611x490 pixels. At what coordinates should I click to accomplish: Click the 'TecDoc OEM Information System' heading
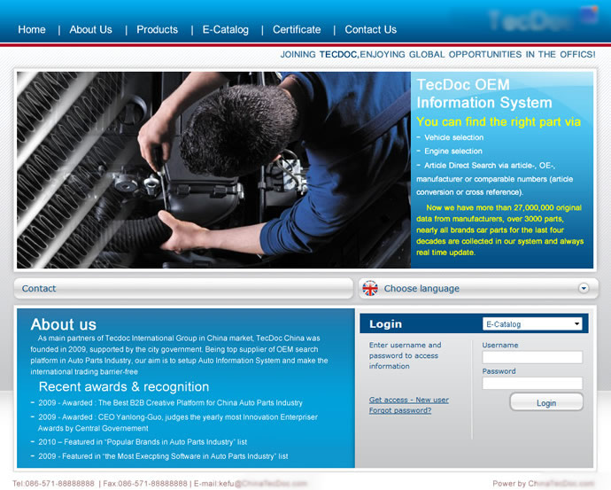click(484, 94)
